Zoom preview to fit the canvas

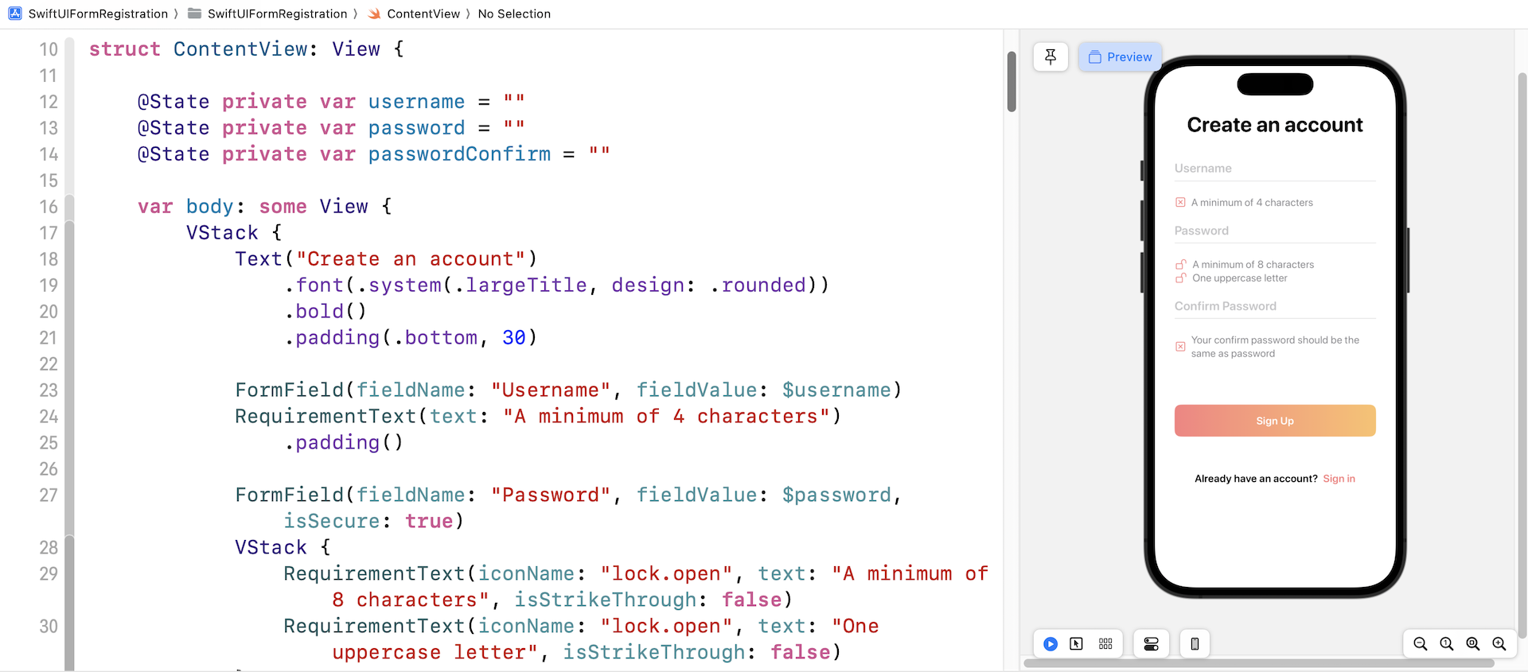pos(1473,643)
